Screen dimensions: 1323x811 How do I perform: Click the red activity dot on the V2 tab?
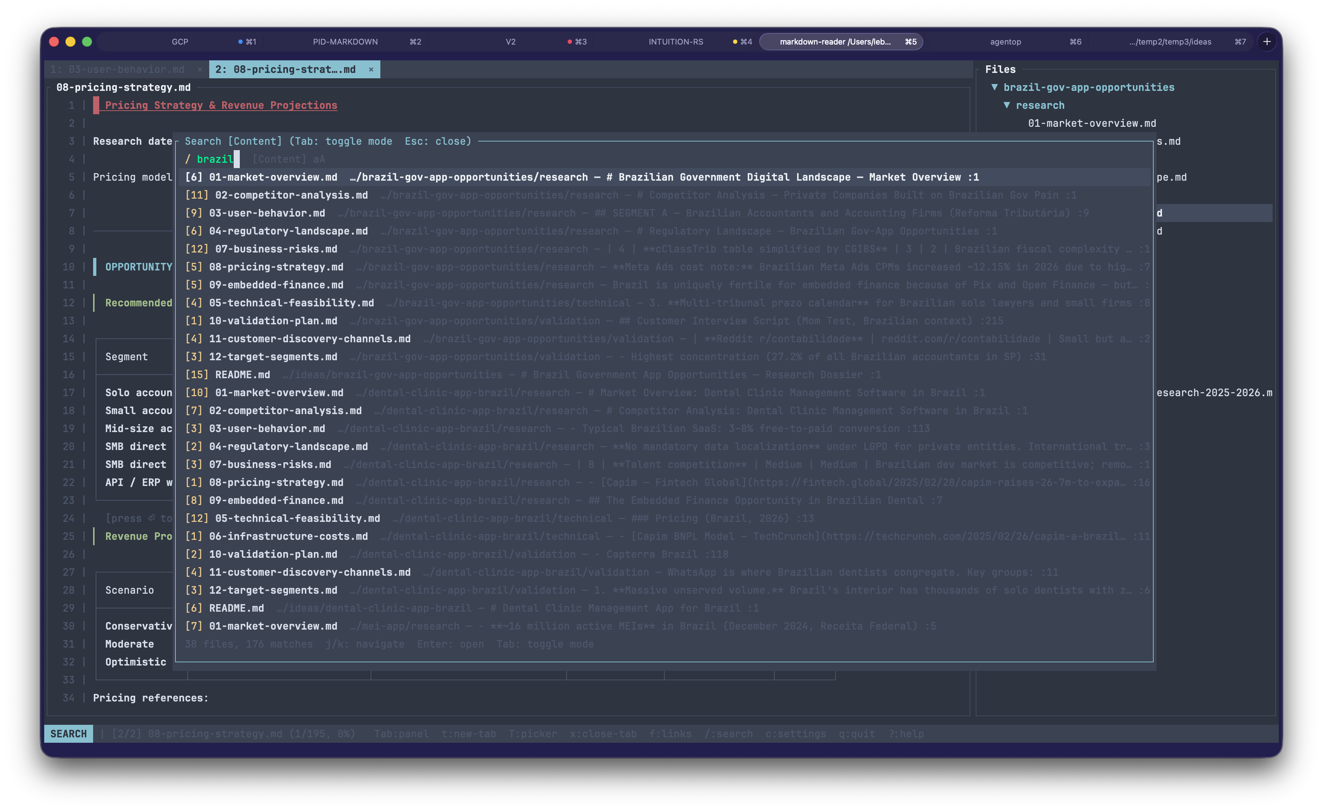coord(570,41)
